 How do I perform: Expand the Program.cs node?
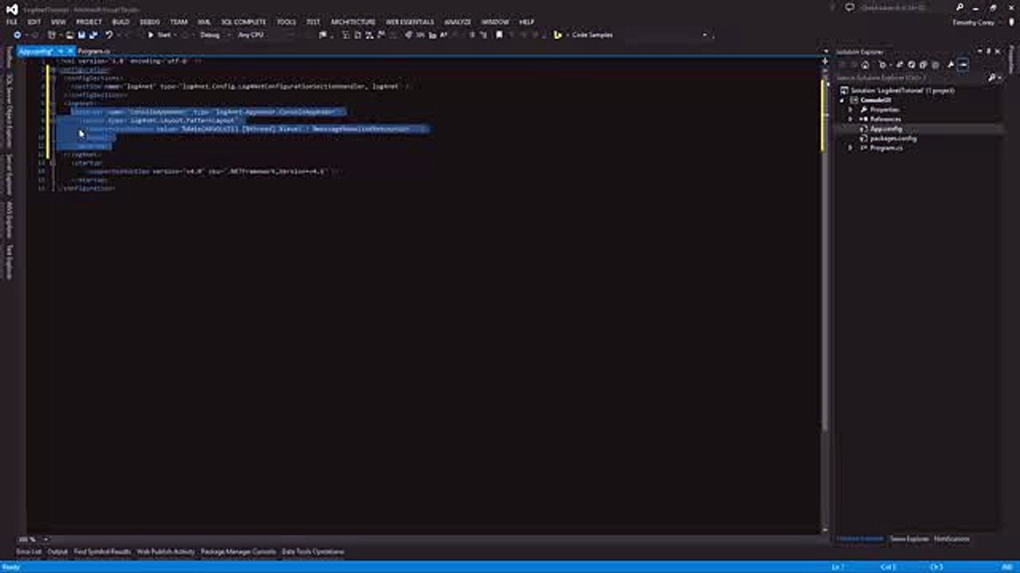coord(850,148)
